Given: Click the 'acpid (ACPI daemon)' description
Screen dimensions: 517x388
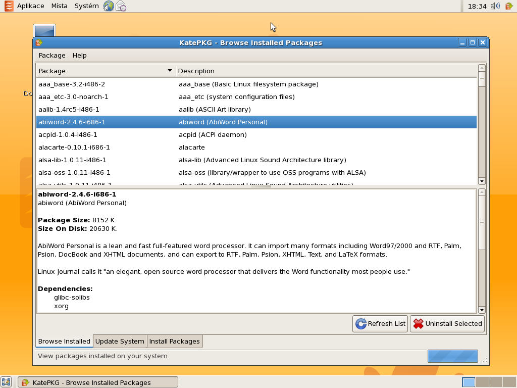Looking at the screenshot, I should 213,134.
